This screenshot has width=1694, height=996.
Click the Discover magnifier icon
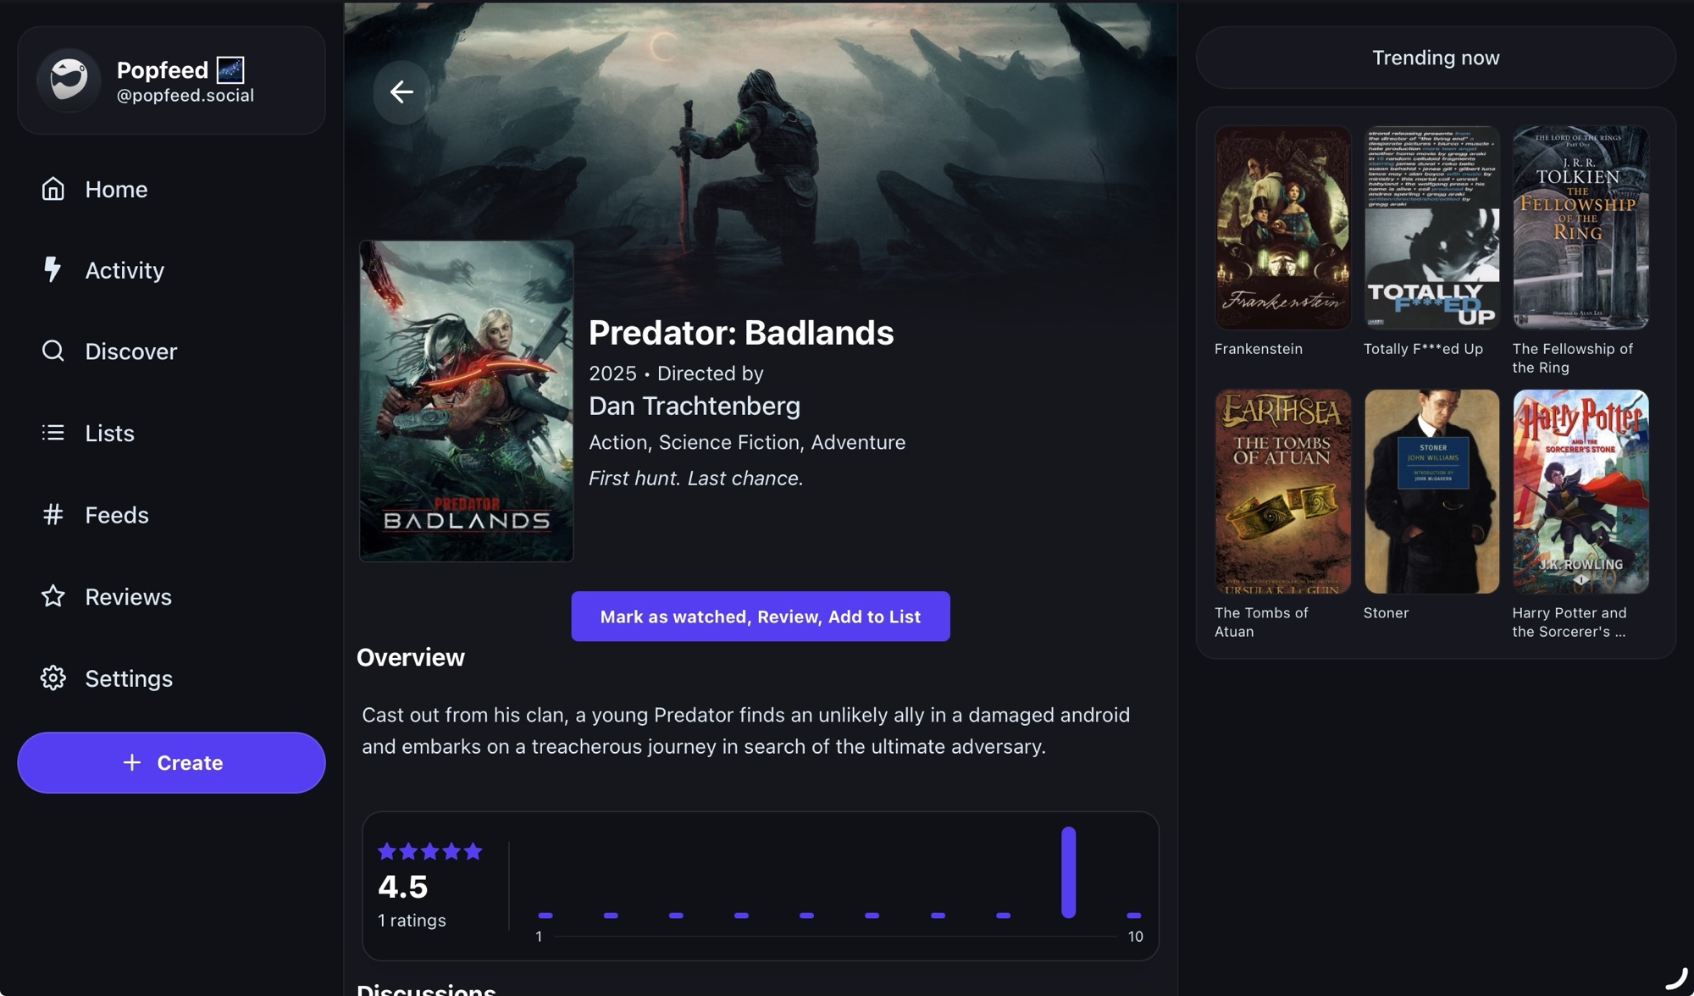[x=53, y=351]
